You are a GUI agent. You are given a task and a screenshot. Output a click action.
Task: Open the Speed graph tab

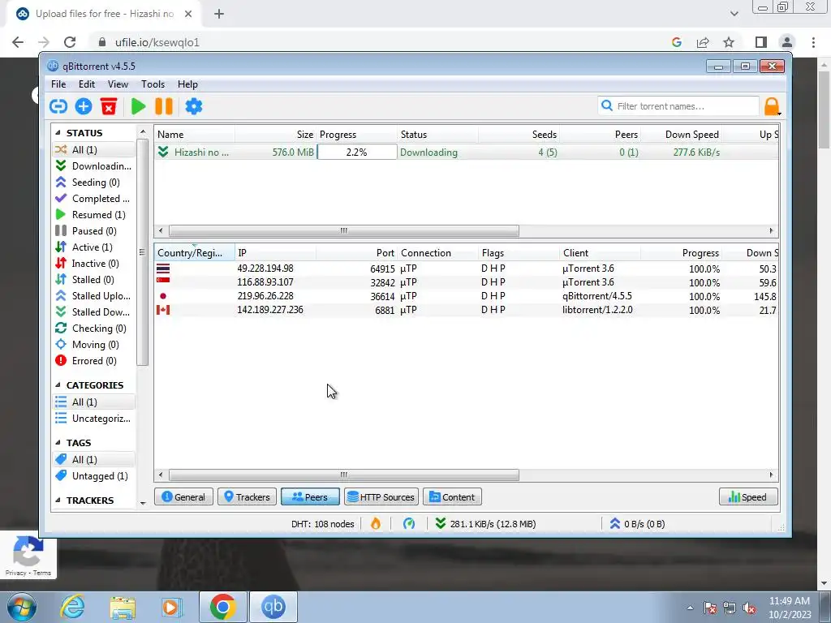click(748, 497)
